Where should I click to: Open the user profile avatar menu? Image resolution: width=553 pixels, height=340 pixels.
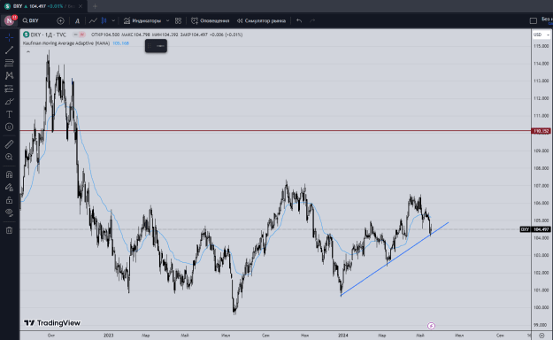(9, 21)
